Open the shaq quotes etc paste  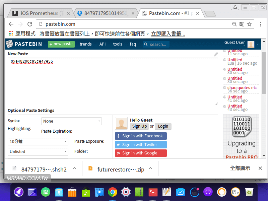[242, 88]
